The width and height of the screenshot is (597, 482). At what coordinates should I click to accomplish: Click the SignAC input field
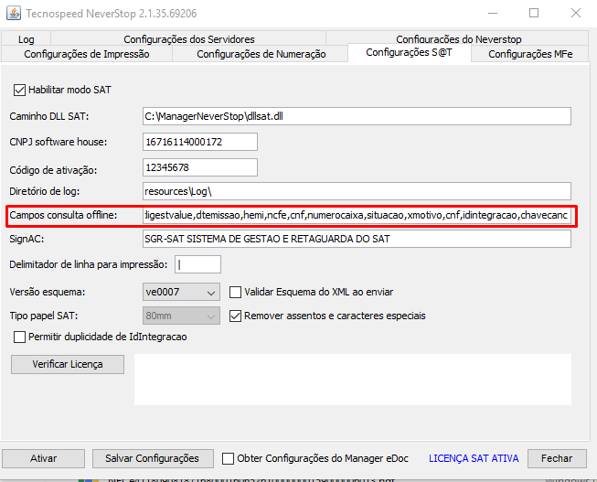(x=357, y=239)
